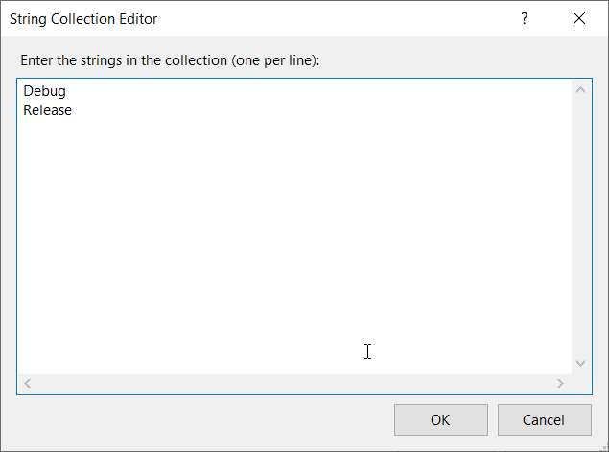Click the resize grip in dialog corner
The image size is (609, 452).
pos(604,448)
